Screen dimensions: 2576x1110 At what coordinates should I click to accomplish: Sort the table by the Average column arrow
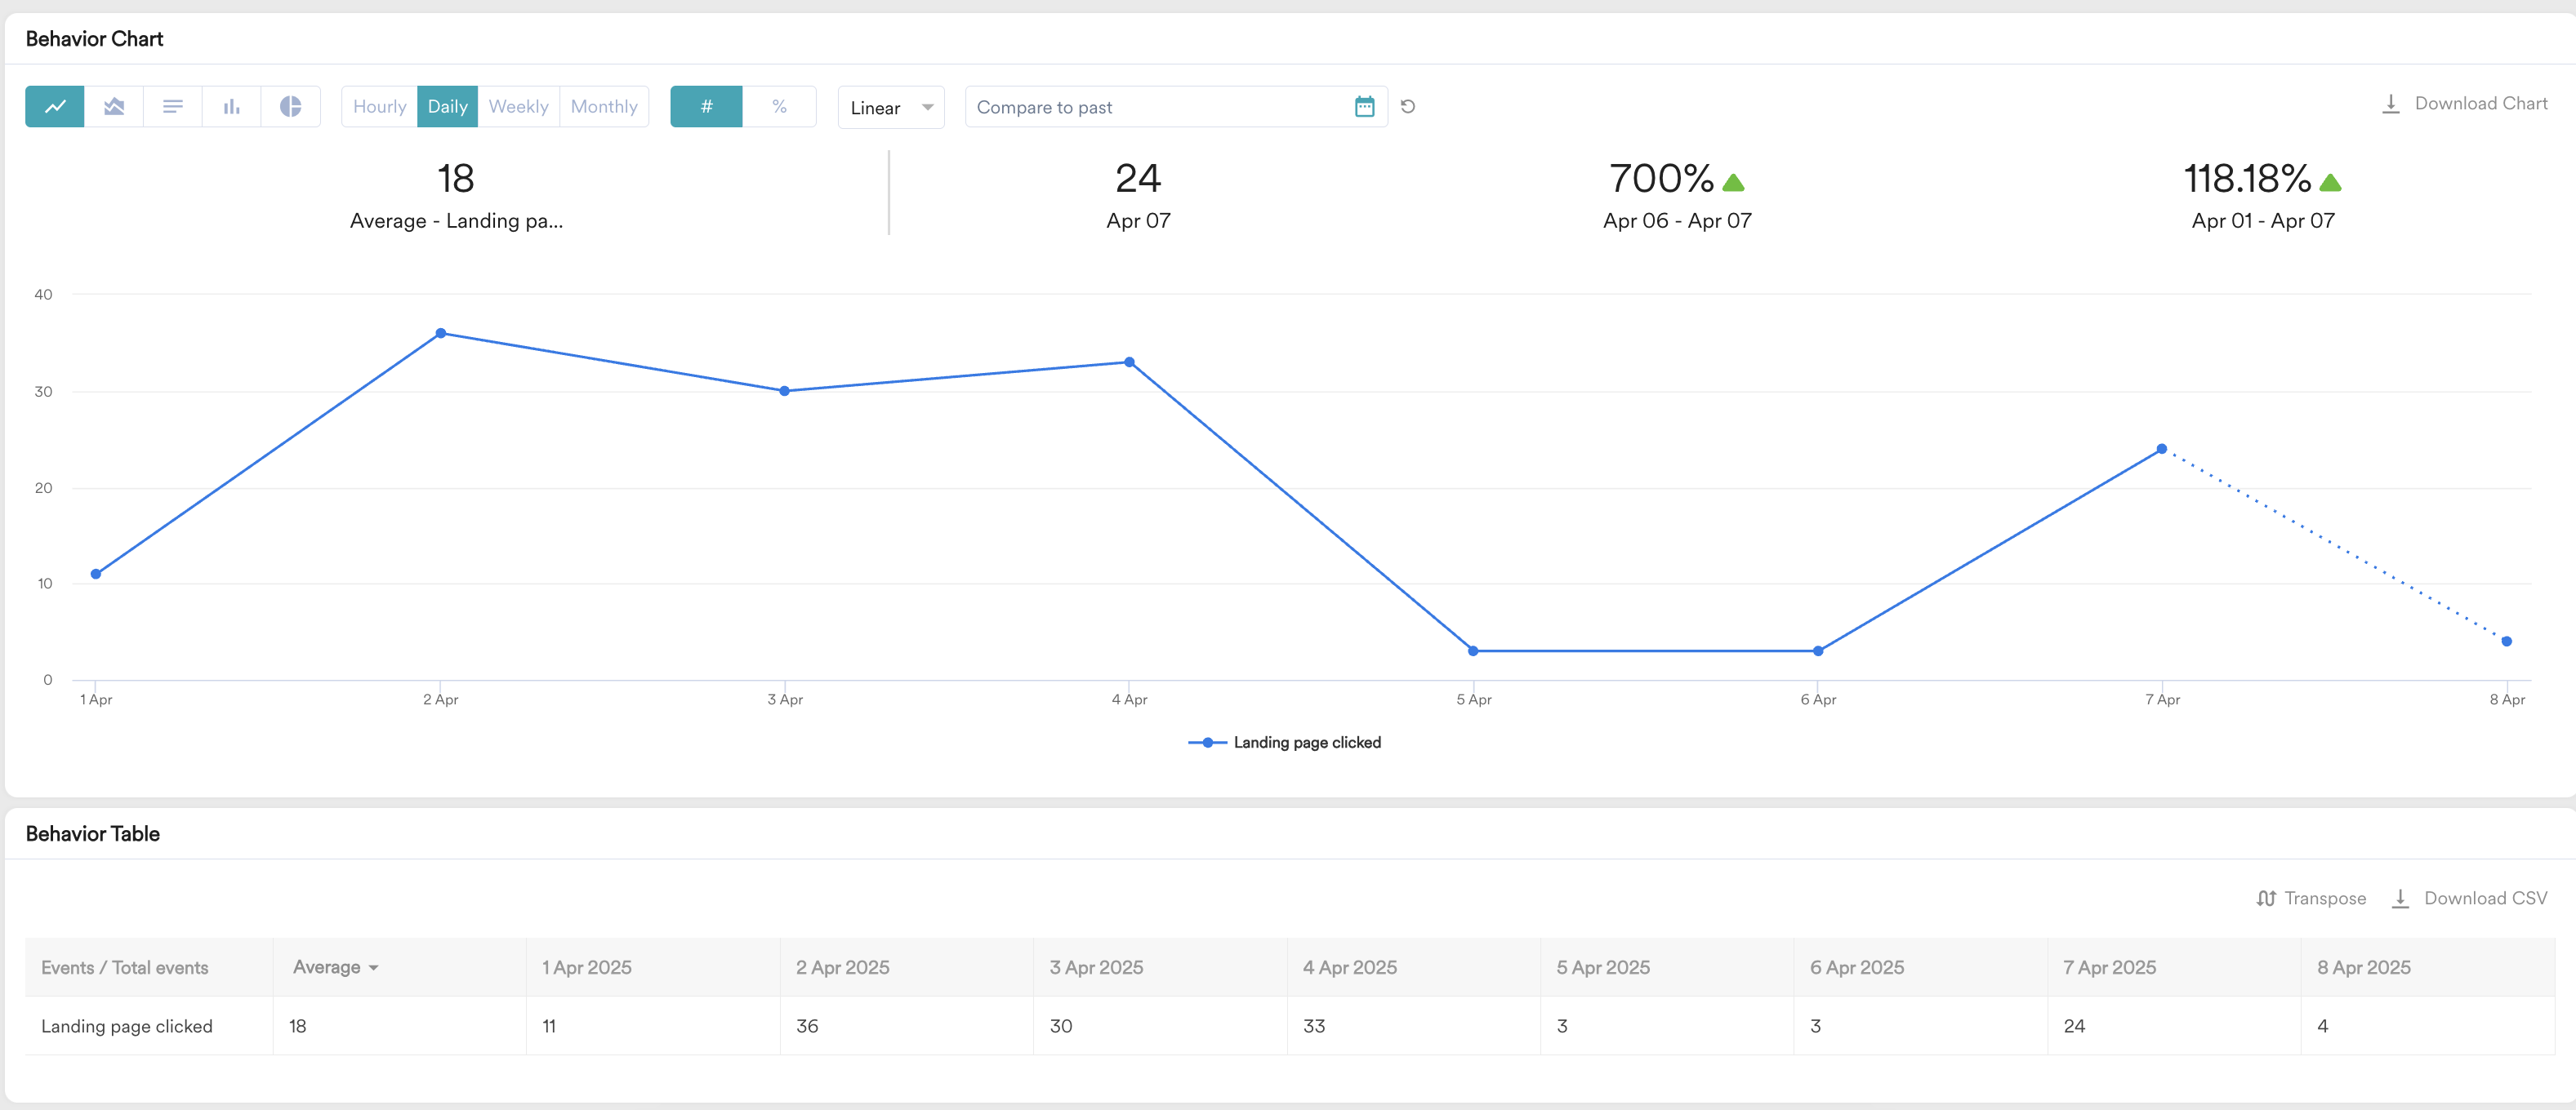(374, 967)
